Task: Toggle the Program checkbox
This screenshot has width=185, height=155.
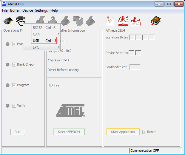Action: click(x=14, y=85)
